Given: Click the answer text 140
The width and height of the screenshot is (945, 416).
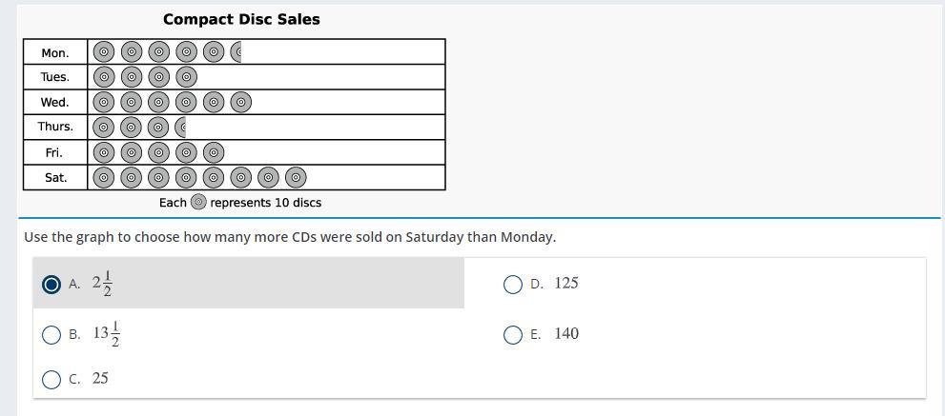Looking at the screenshot, I should [565, 333].
